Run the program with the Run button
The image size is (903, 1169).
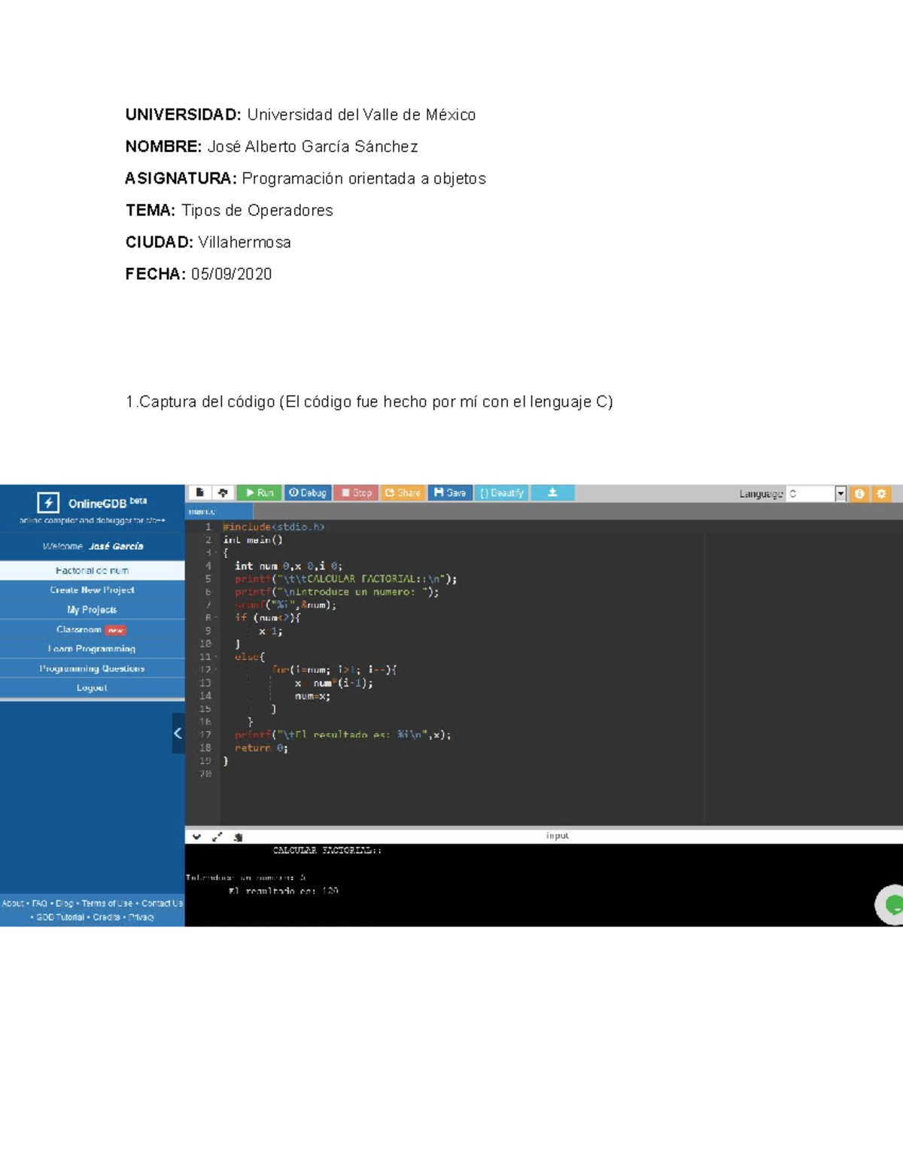click(259, 493)
